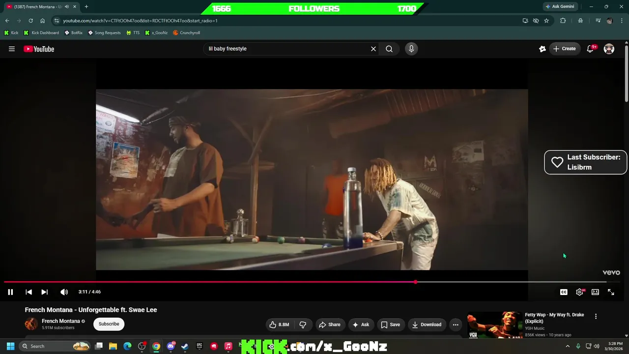Screen dimensions: 629x354
Task: Download the video
Action: (427, 324)
